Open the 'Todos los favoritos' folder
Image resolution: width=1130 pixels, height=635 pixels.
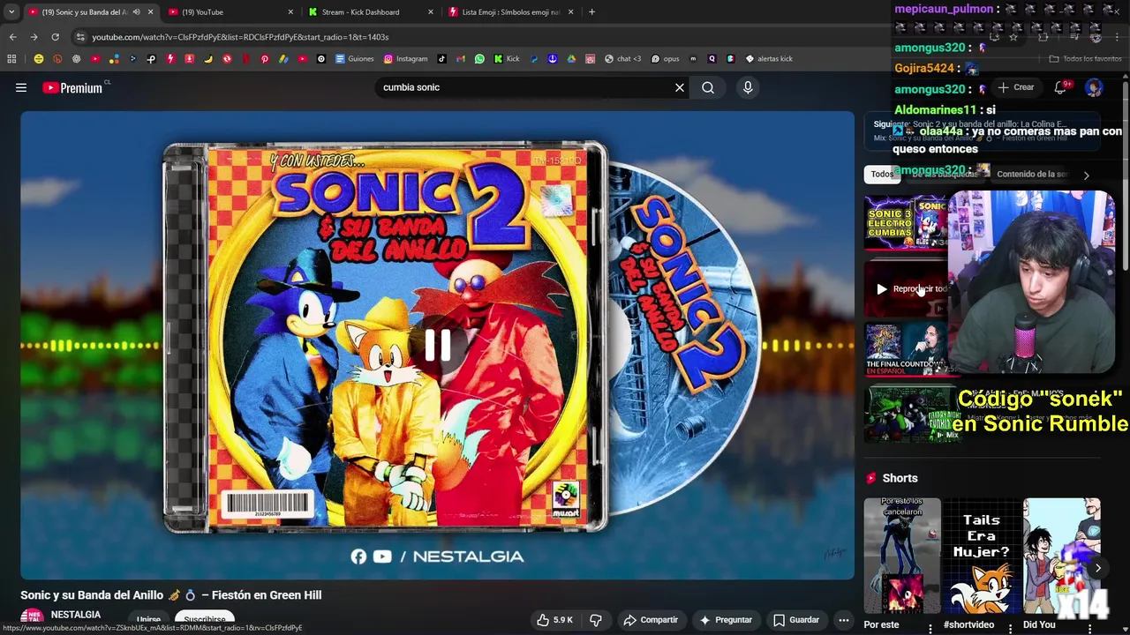point(1085,59)
